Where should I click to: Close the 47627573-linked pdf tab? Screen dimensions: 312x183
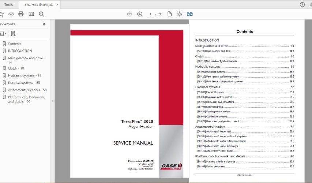pos(57,5)
